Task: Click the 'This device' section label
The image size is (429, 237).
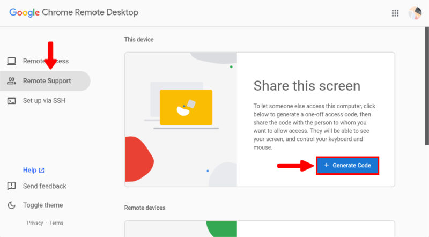Action: tap(139, 39)
